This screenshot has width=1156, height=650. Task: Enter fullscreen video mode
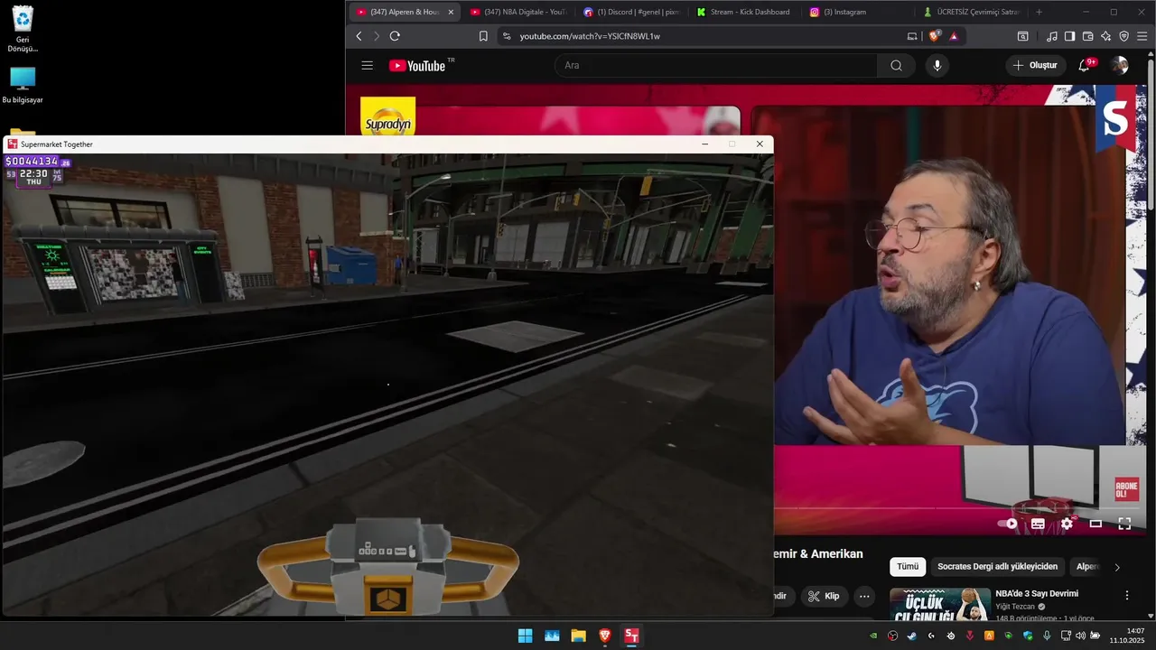click(1124, 523)
